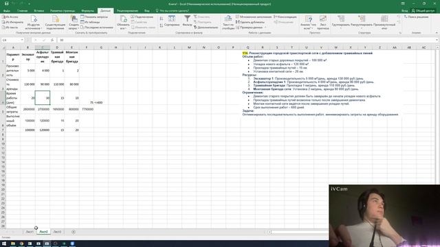Screen dimensions: 440x247
Task: Add a new sheet with plus button
Action: click(74, 232)
